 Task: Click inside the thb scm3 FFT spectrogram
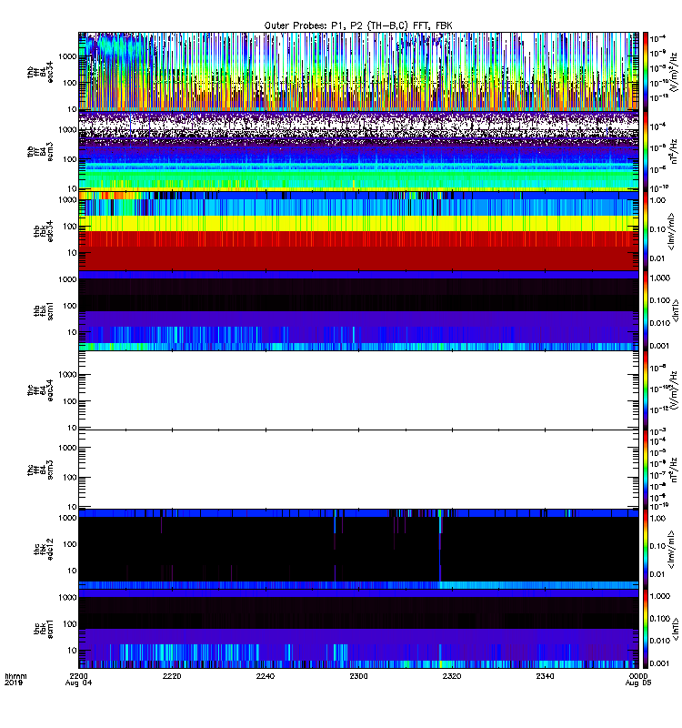(358, 151)
